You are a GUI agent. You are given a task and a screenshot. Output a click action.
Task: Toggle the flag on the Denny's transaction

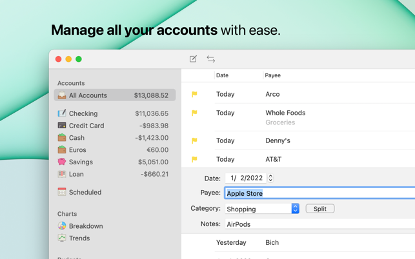click(x=194, y=140)
